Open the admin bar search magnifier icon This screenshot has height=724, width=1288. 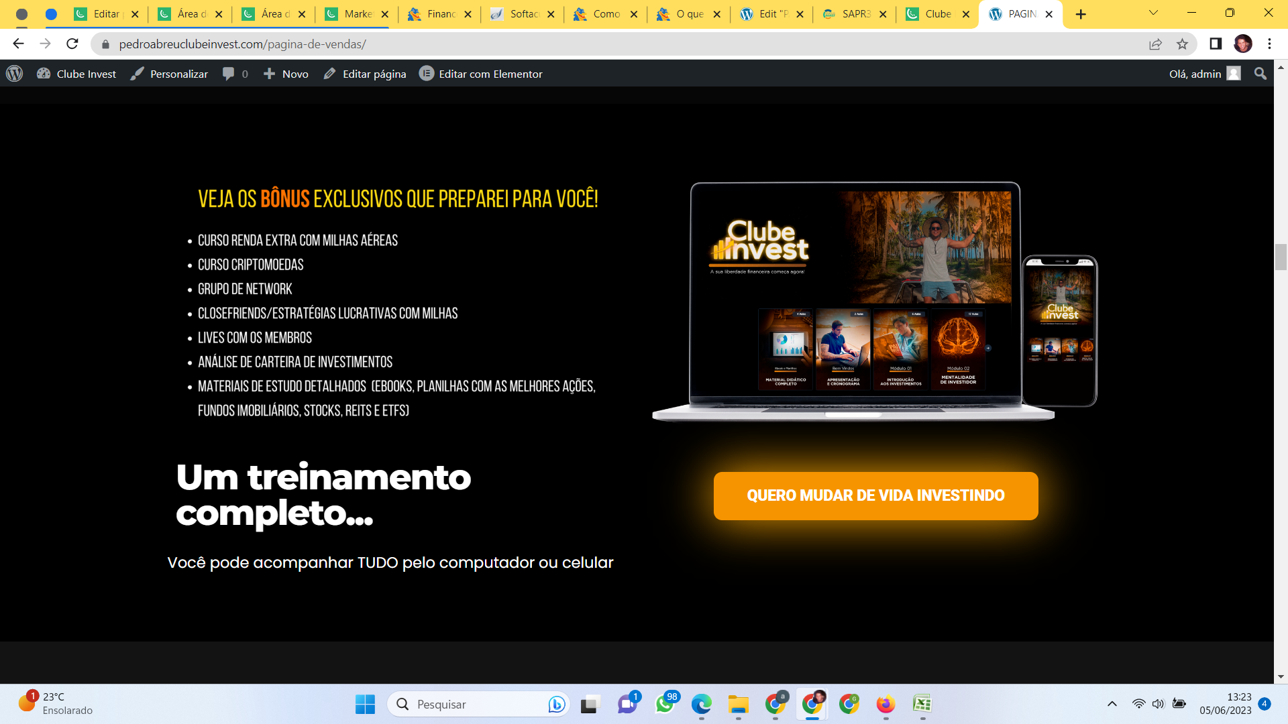click(x=1260, y=74)
